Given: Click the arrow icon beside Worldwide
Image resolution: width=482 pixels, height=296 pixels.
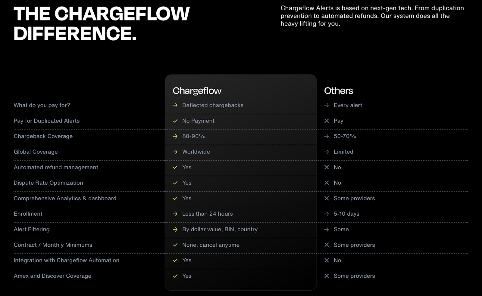Looking at the screenshot, I should coord(175,152).
